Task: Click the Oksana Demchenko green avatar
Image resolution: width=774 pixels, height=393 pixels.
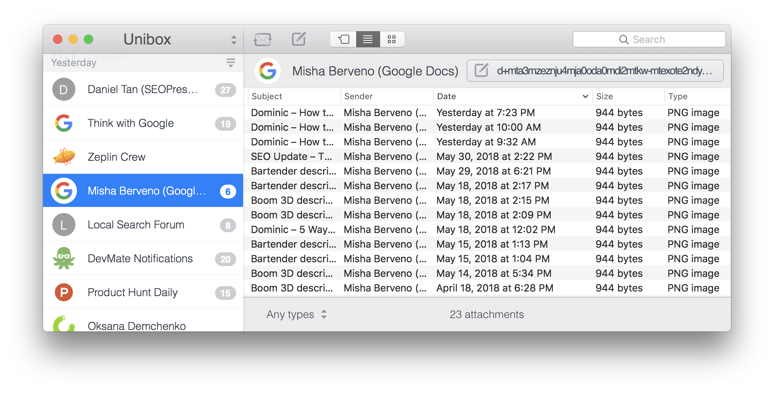Action: pos(64,323)
